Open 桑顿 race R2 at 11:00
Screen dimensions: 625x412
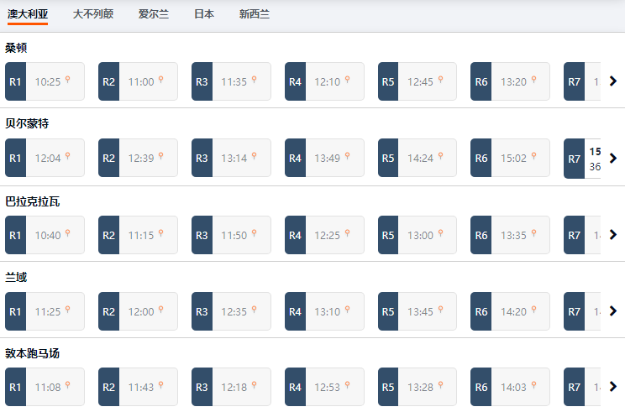(138, 81)
